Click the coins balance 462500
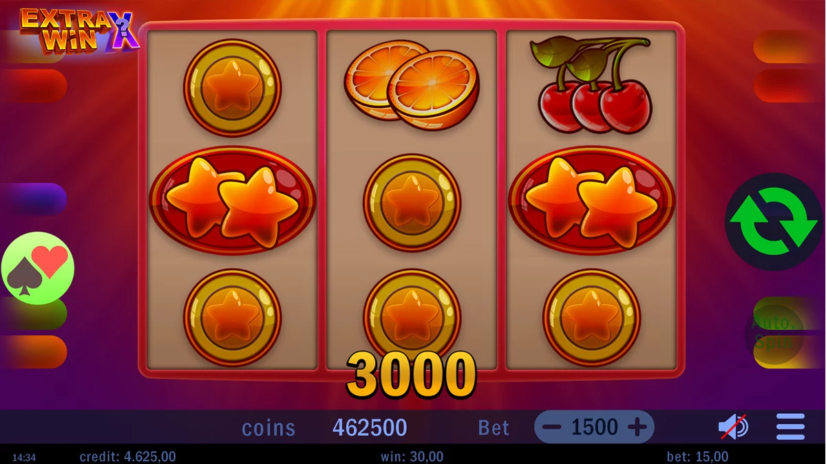Image resolution: width=826 pixels, height=464 pixels. [370, 428]
